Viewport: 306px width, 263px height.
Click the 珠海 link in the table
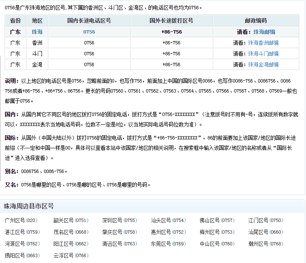(37, 32)
